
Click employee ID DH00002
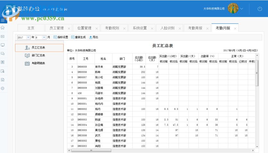(x=82, y=109)
